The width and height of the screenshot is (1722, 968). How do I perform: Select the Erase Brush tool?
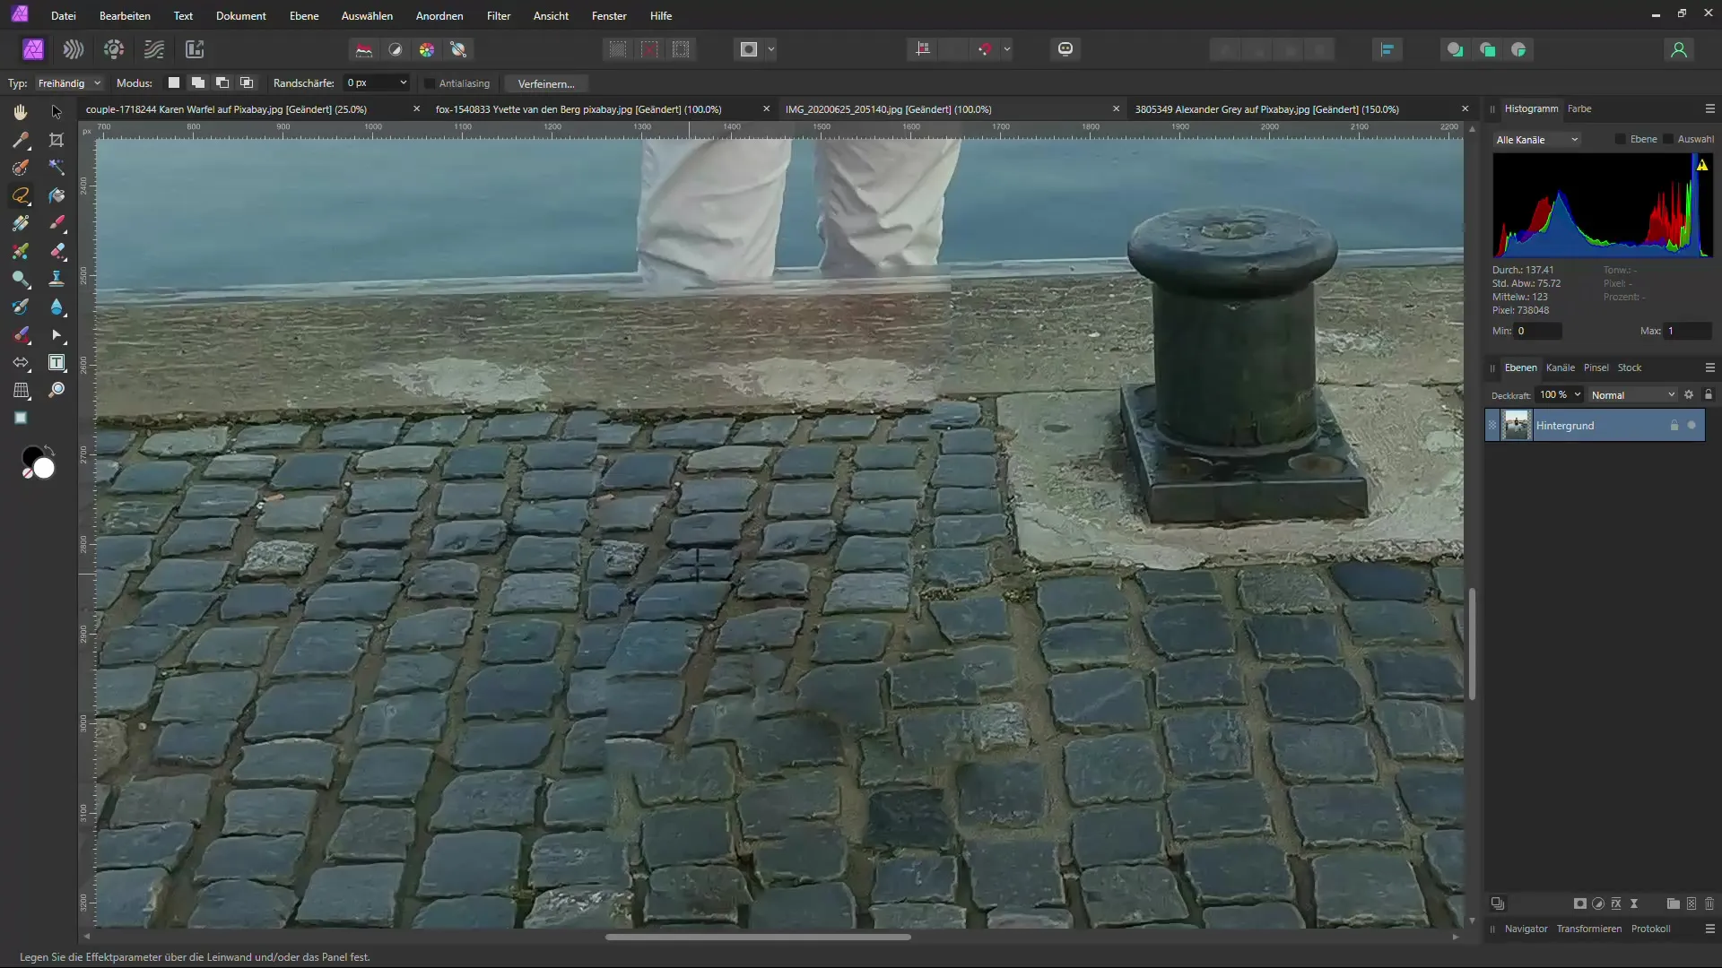tap(57, 251)
